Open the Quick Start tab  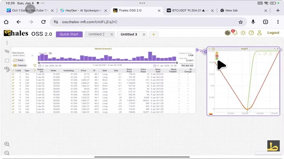coord(69,34)
